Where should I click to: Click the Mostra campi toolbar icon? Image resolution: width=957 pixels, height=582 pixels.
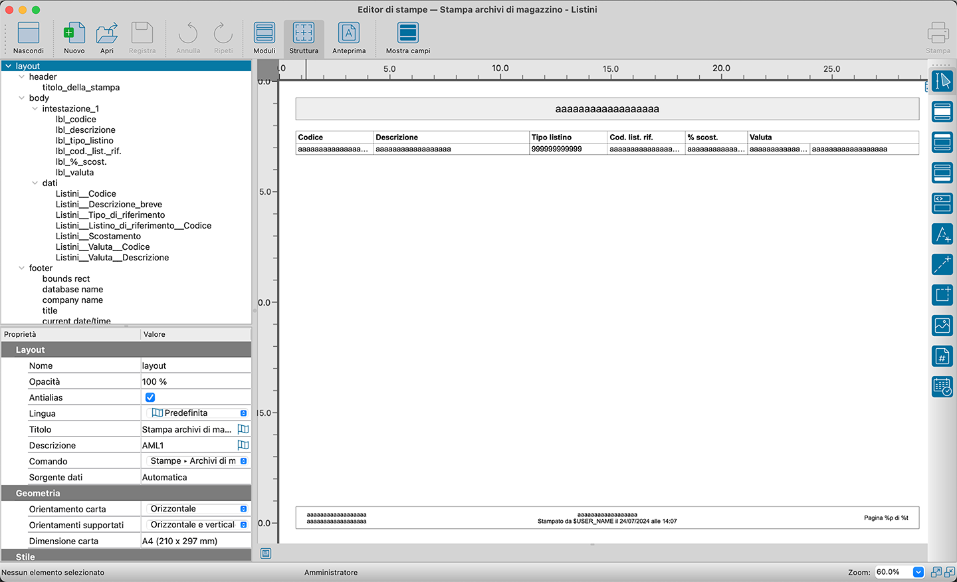coord(408,39)
